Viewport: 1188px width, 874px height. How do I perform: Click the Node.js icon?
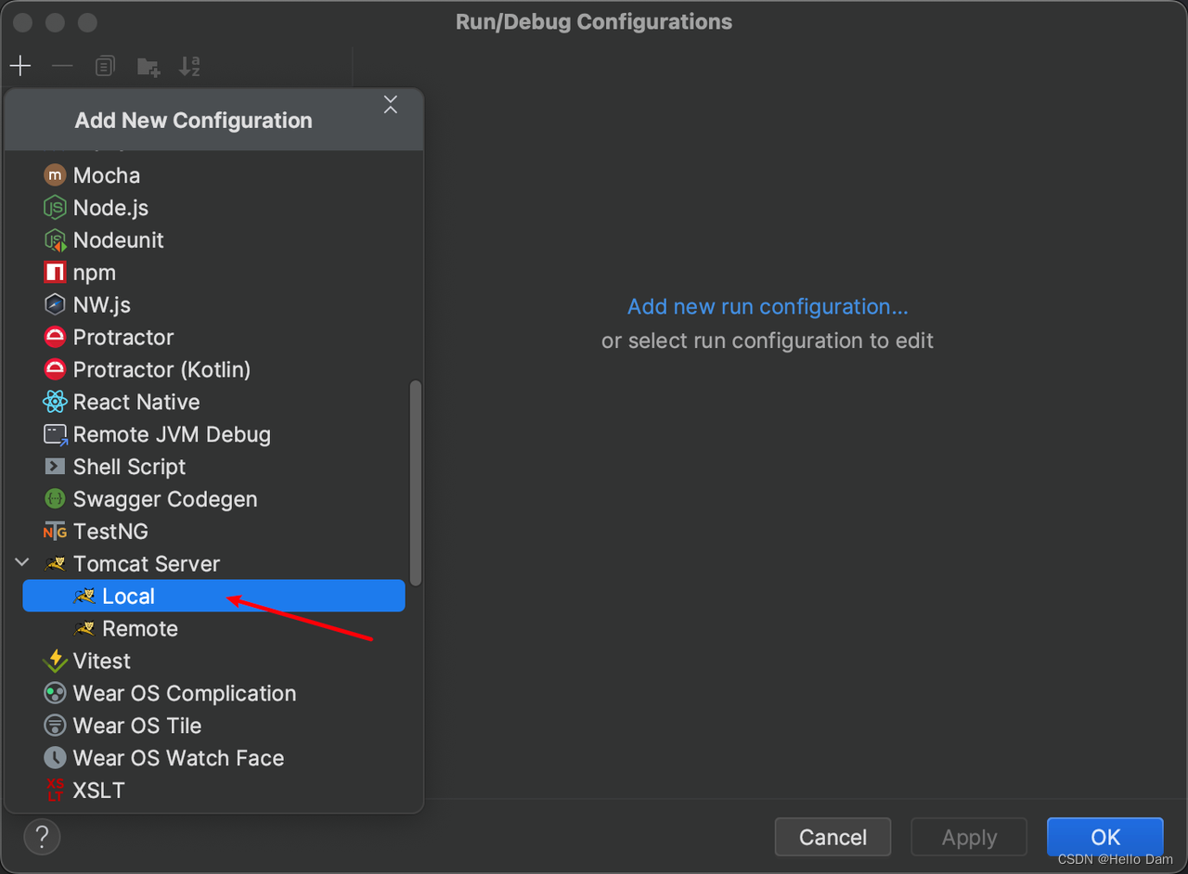click(x=56, y=207)
